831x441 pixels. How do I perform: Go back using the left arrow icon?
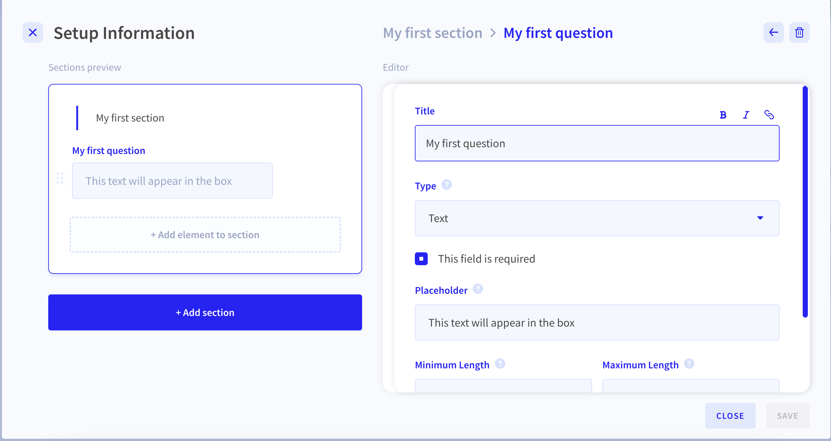pos(773,32)
